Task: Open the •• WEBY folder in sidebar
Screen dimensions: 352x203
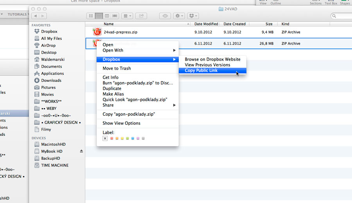Action: (x=49, y=108)
